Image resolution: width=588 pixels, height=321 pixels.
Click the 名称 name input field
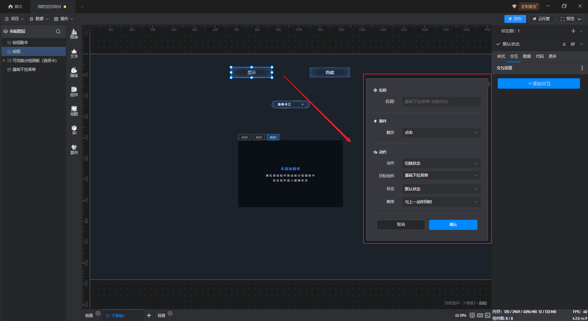pos(441,101)
